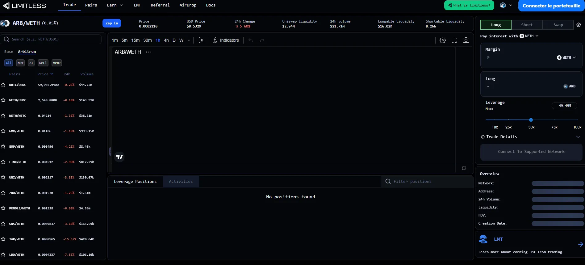Click the Zap In button
Screen dimensions: 585x265
pyautogui.click(x=112, y=23)
